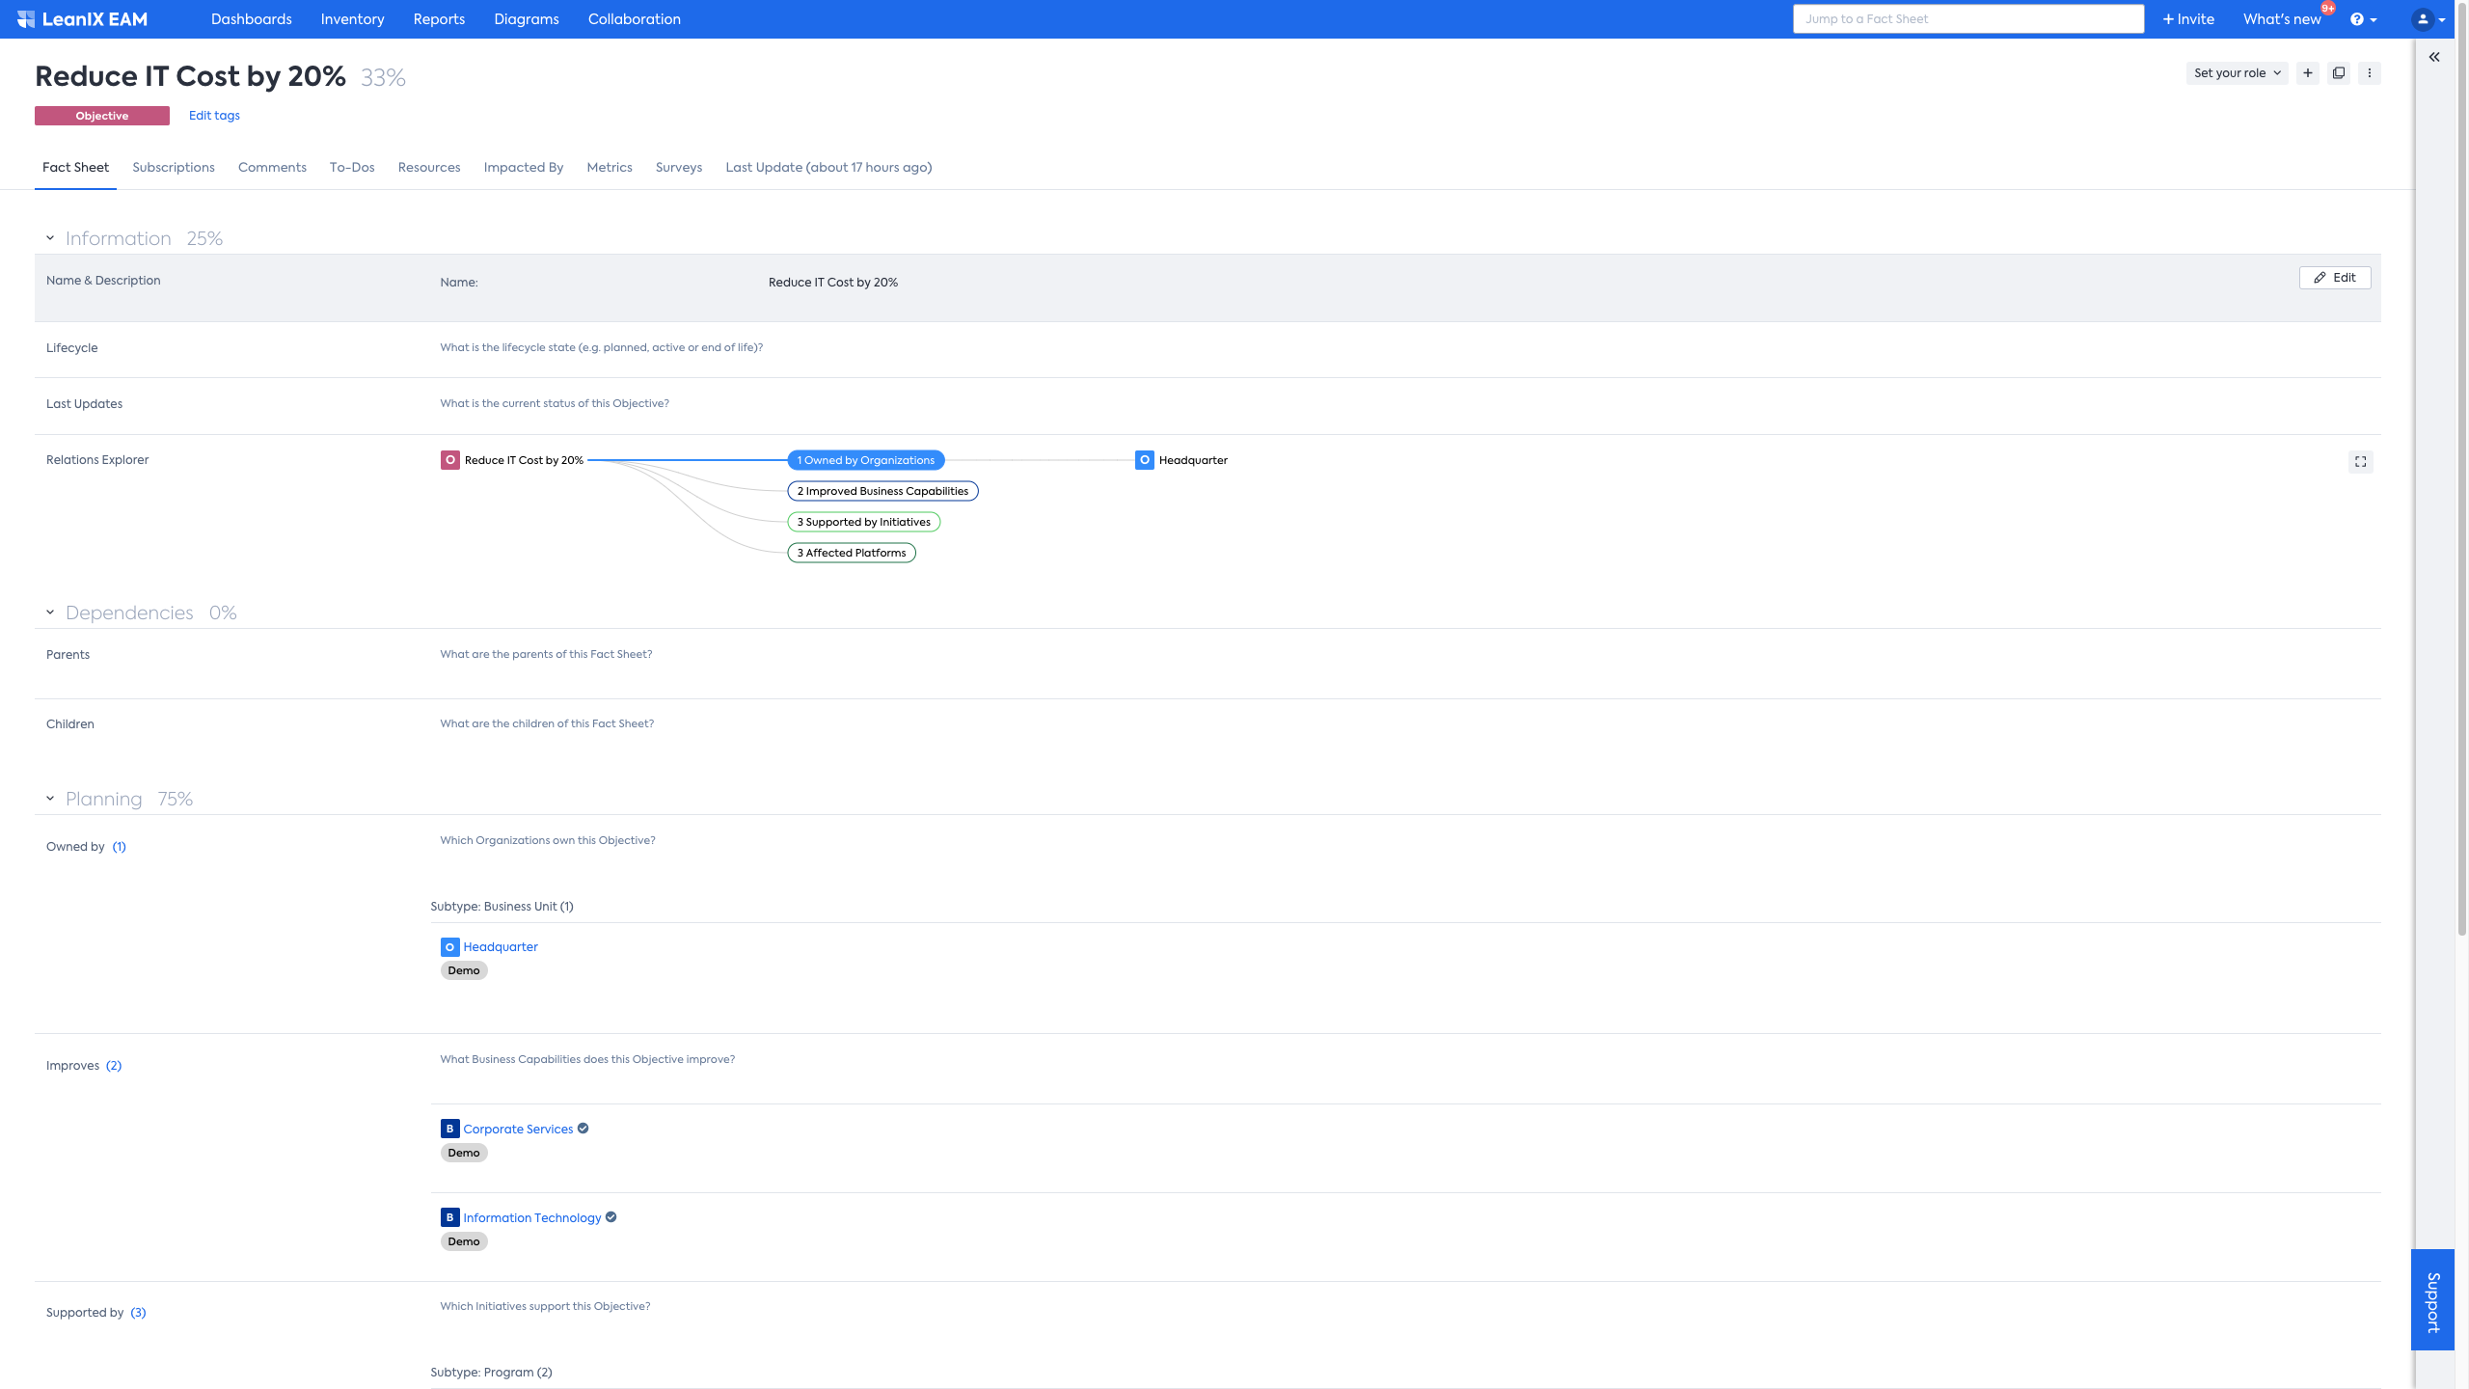Viewport: 2469px width, 1389px height.
Task: Open the Inventory menu
Action: pos(352,19)
